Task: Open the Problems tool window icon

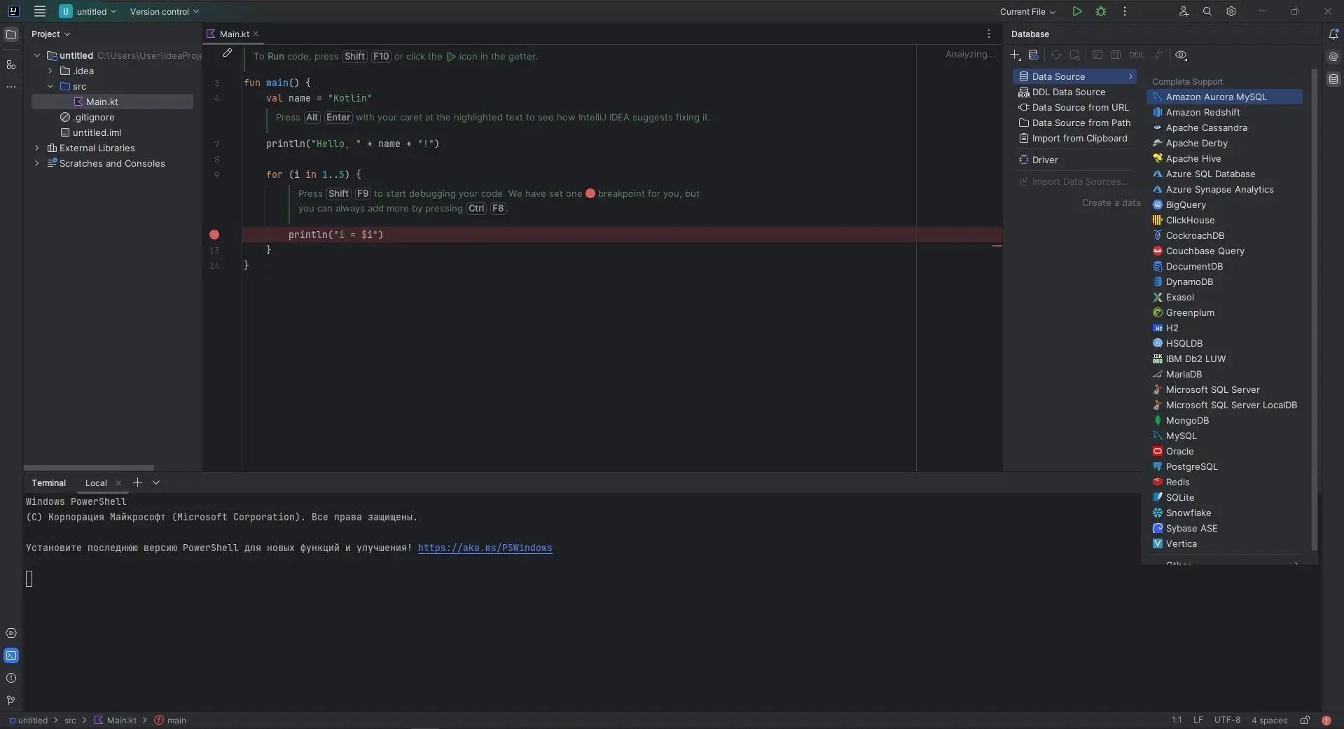Action: pos(11,678)
